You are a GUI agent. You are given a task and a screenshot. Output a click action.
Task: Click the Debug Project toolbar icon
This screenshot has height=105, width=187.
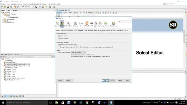pos(50,7)
